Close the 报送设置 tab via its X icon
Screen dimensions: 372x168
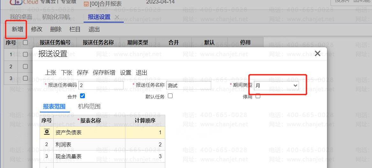pos(117,17)
